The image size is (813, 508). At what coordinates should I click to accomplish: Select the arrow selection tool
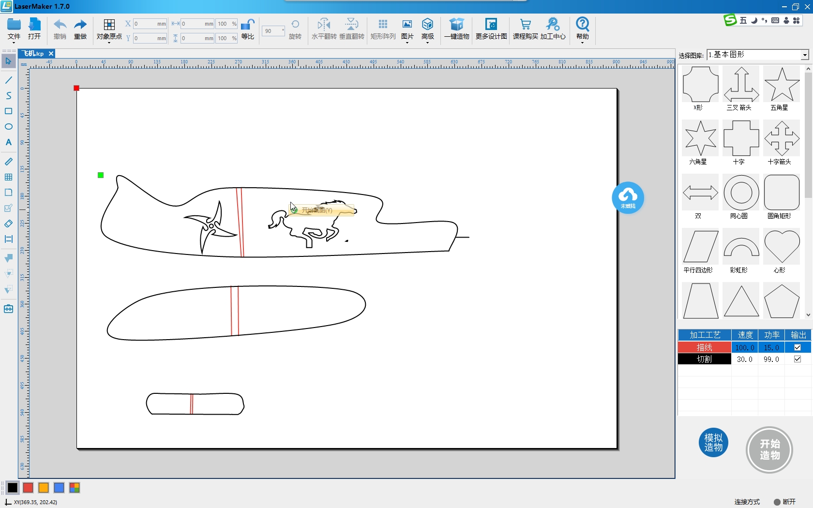pos(8,61)
